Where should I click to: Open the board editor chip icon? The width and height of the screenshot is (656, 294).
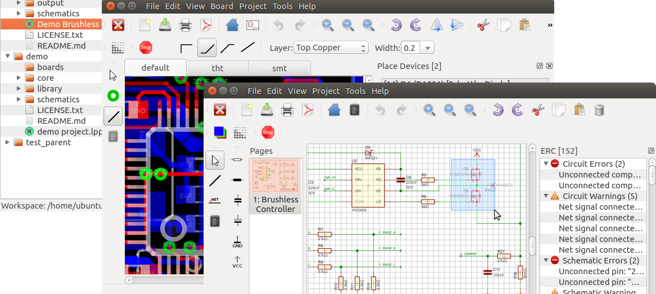[x=355, y=110]
